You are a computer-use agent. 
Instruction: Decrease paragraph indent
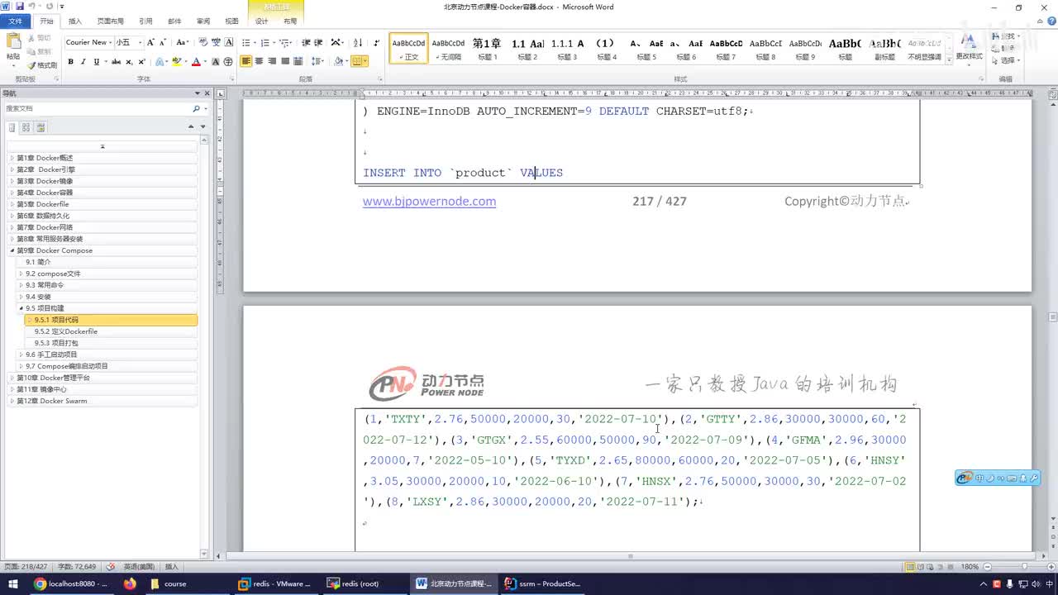coord(306,42)
